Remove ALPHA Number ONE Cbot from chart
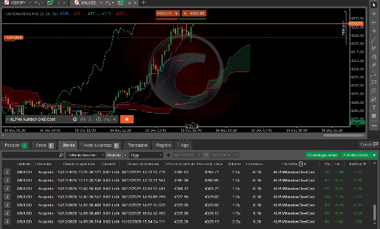Viewport: 380px width, 229px height. [115, 120]
